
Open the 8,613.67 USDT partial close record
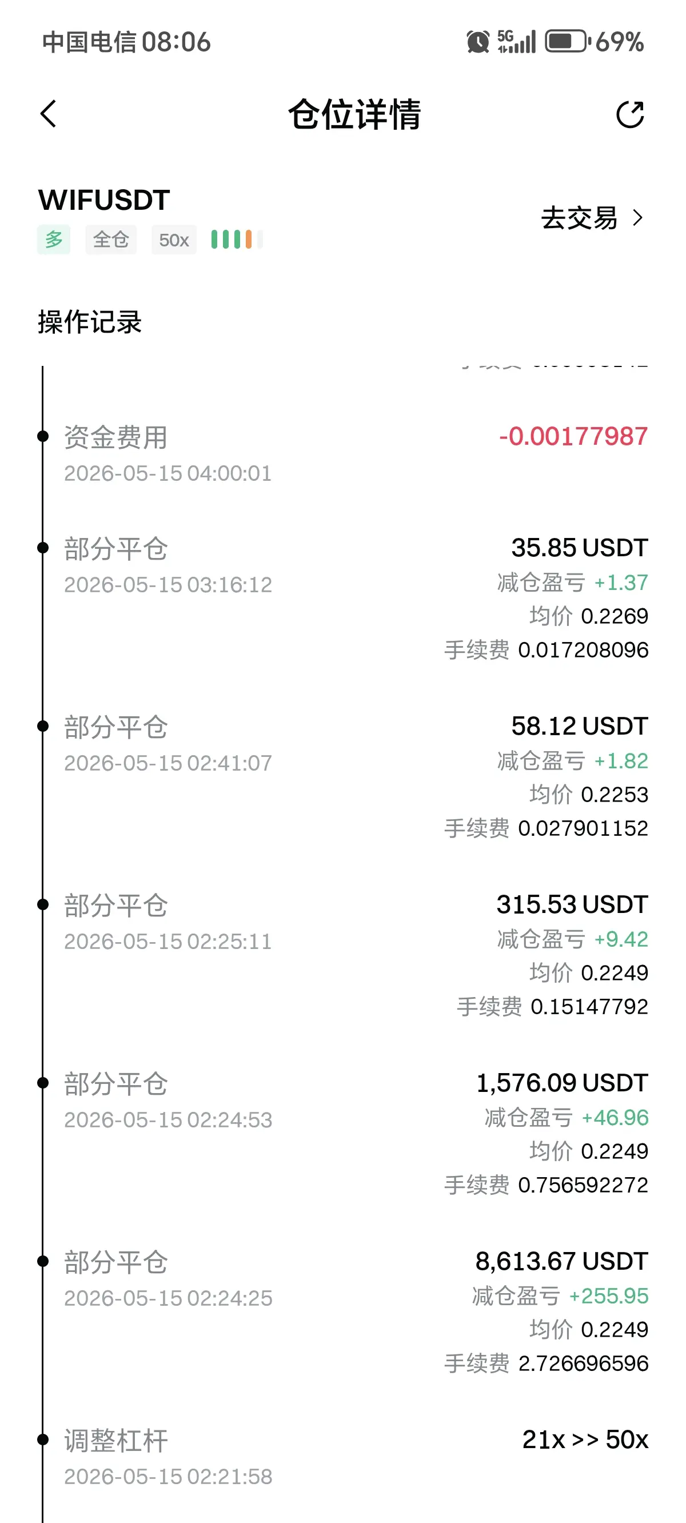pos(343,1311)
